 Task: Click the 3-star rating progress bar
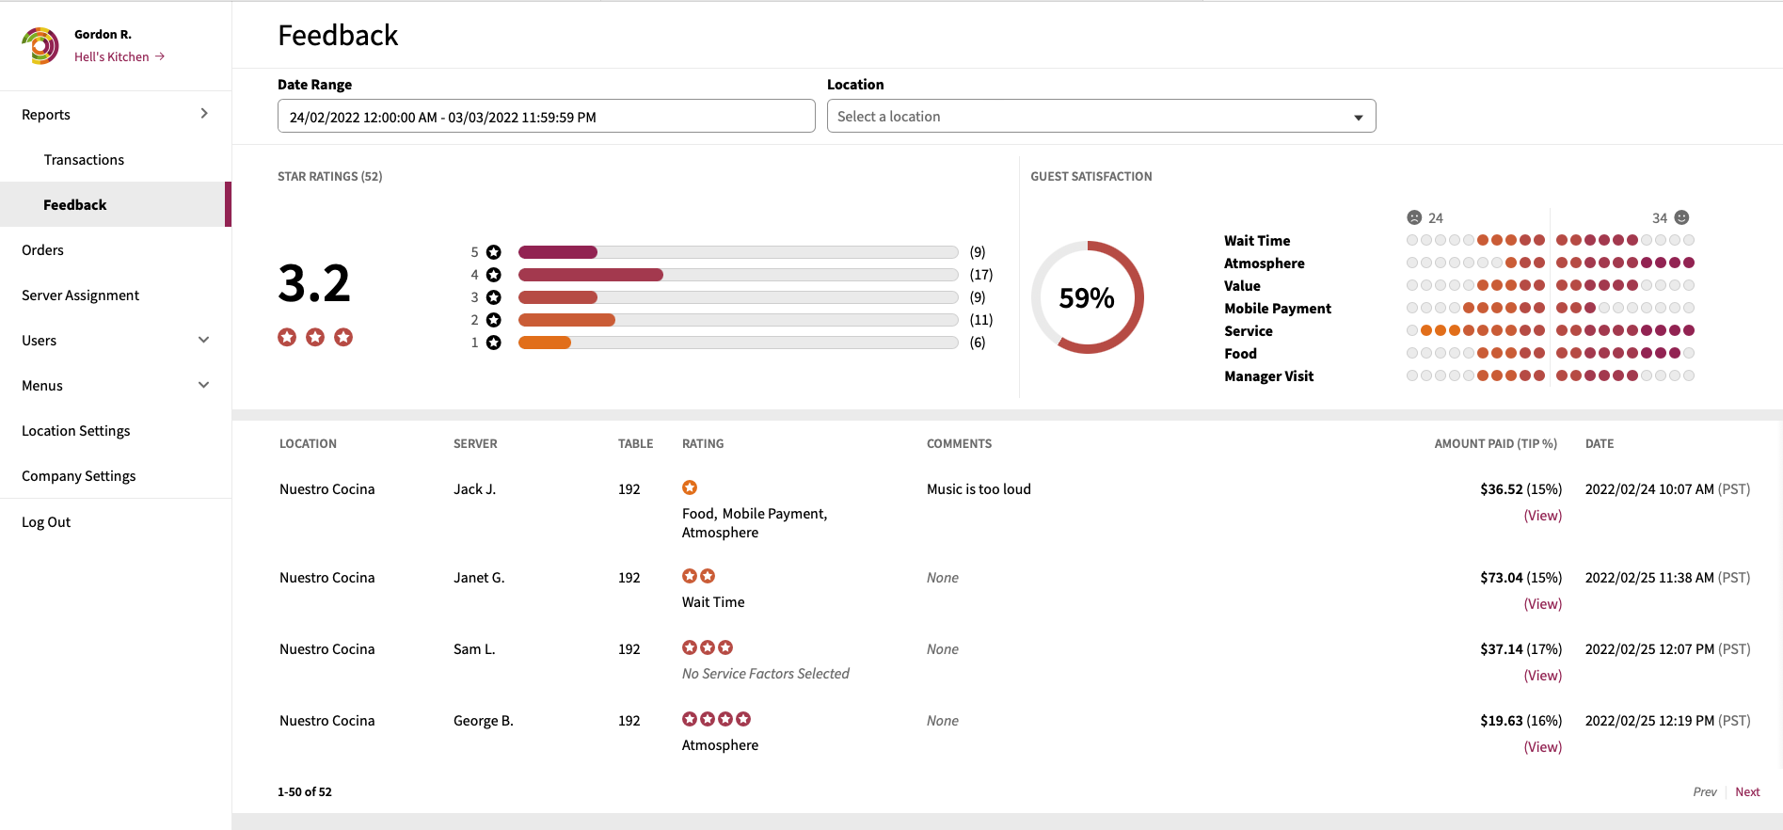tap(739, 297)
